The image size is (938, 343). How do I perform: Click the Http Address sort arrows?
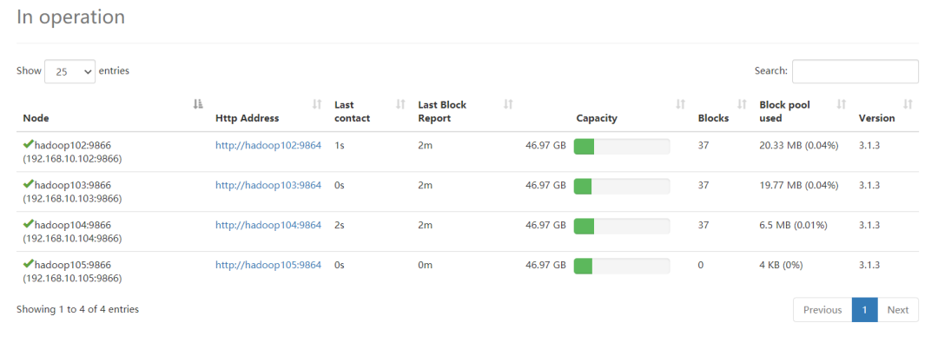pyautogui.click(x=317, y=105)
